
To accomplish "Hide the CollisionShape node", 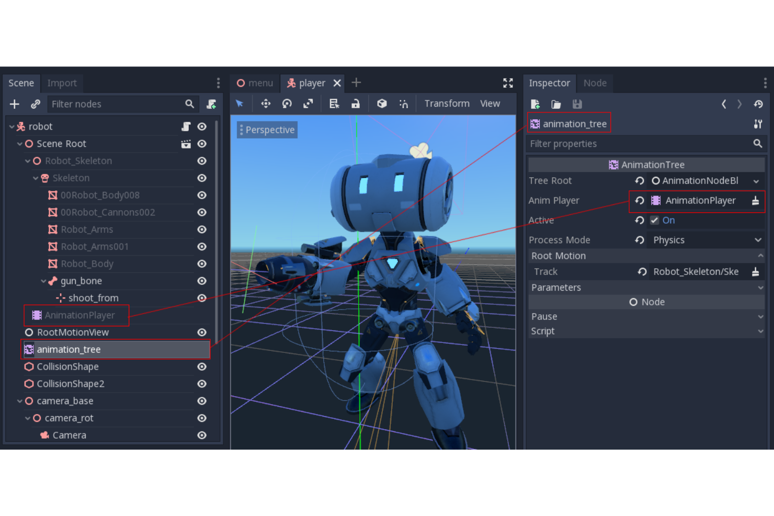I will point(202,366).
